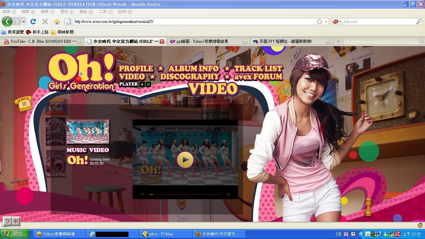The image size is (425, 239).
Task: Toggle the video volume speaker icon
Action: click(x=228, y=194)
